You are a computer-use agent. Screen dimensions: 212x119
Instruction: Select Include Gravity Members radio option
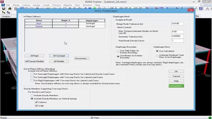32,95
